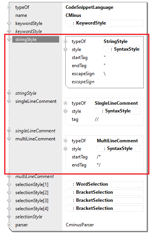Click the endTag quote value in StringStyle

[105, 65]
